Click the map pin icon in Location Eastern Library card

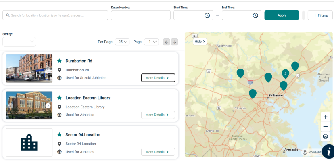59,107
